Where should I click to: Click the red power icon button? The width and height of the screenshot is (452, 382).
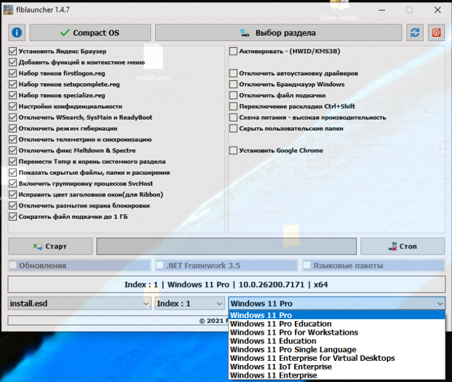pyautogui.click(x=436, y=33)
